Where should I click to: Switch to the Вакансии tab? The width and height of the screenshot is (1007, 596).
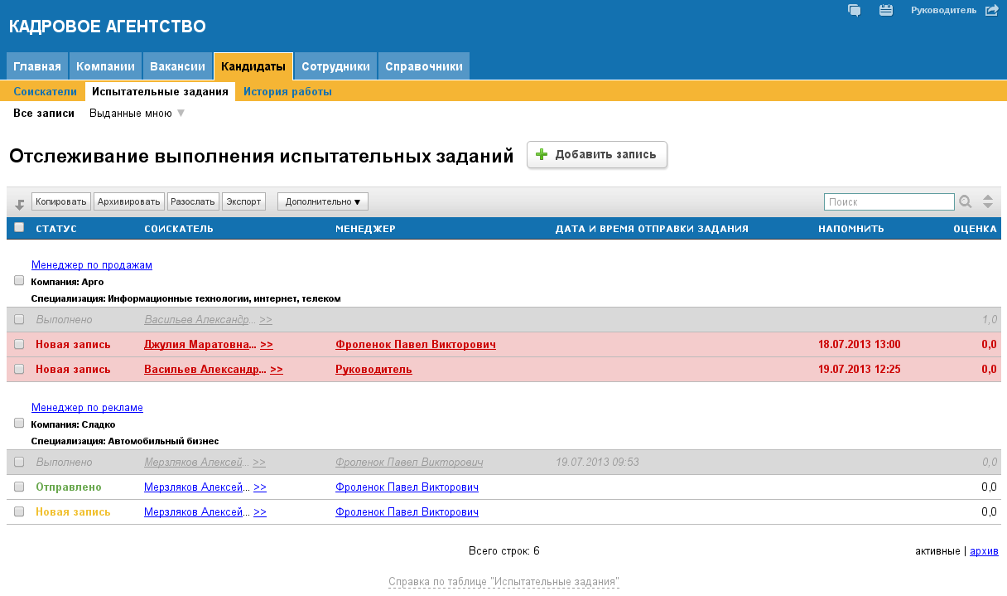click(x=177, y=66)
